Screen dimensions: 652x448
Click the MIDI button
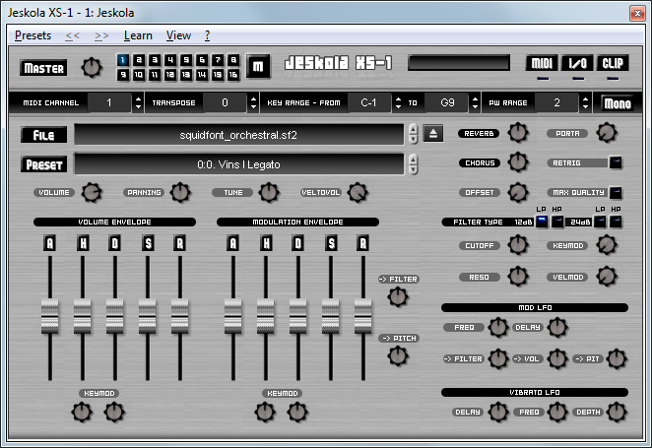(x=542, y=63)
